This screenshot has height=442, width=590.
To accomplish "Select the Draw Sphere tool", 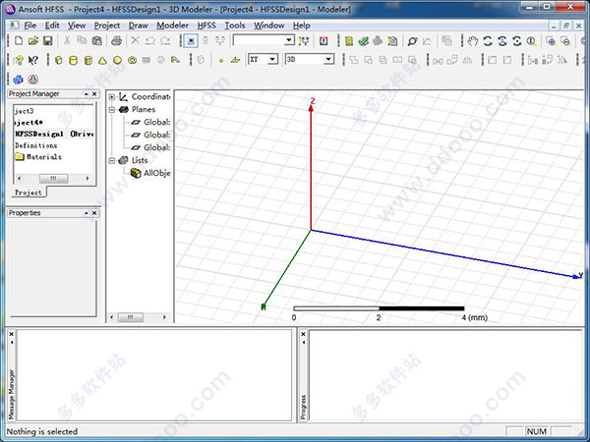I will (117, 60).
